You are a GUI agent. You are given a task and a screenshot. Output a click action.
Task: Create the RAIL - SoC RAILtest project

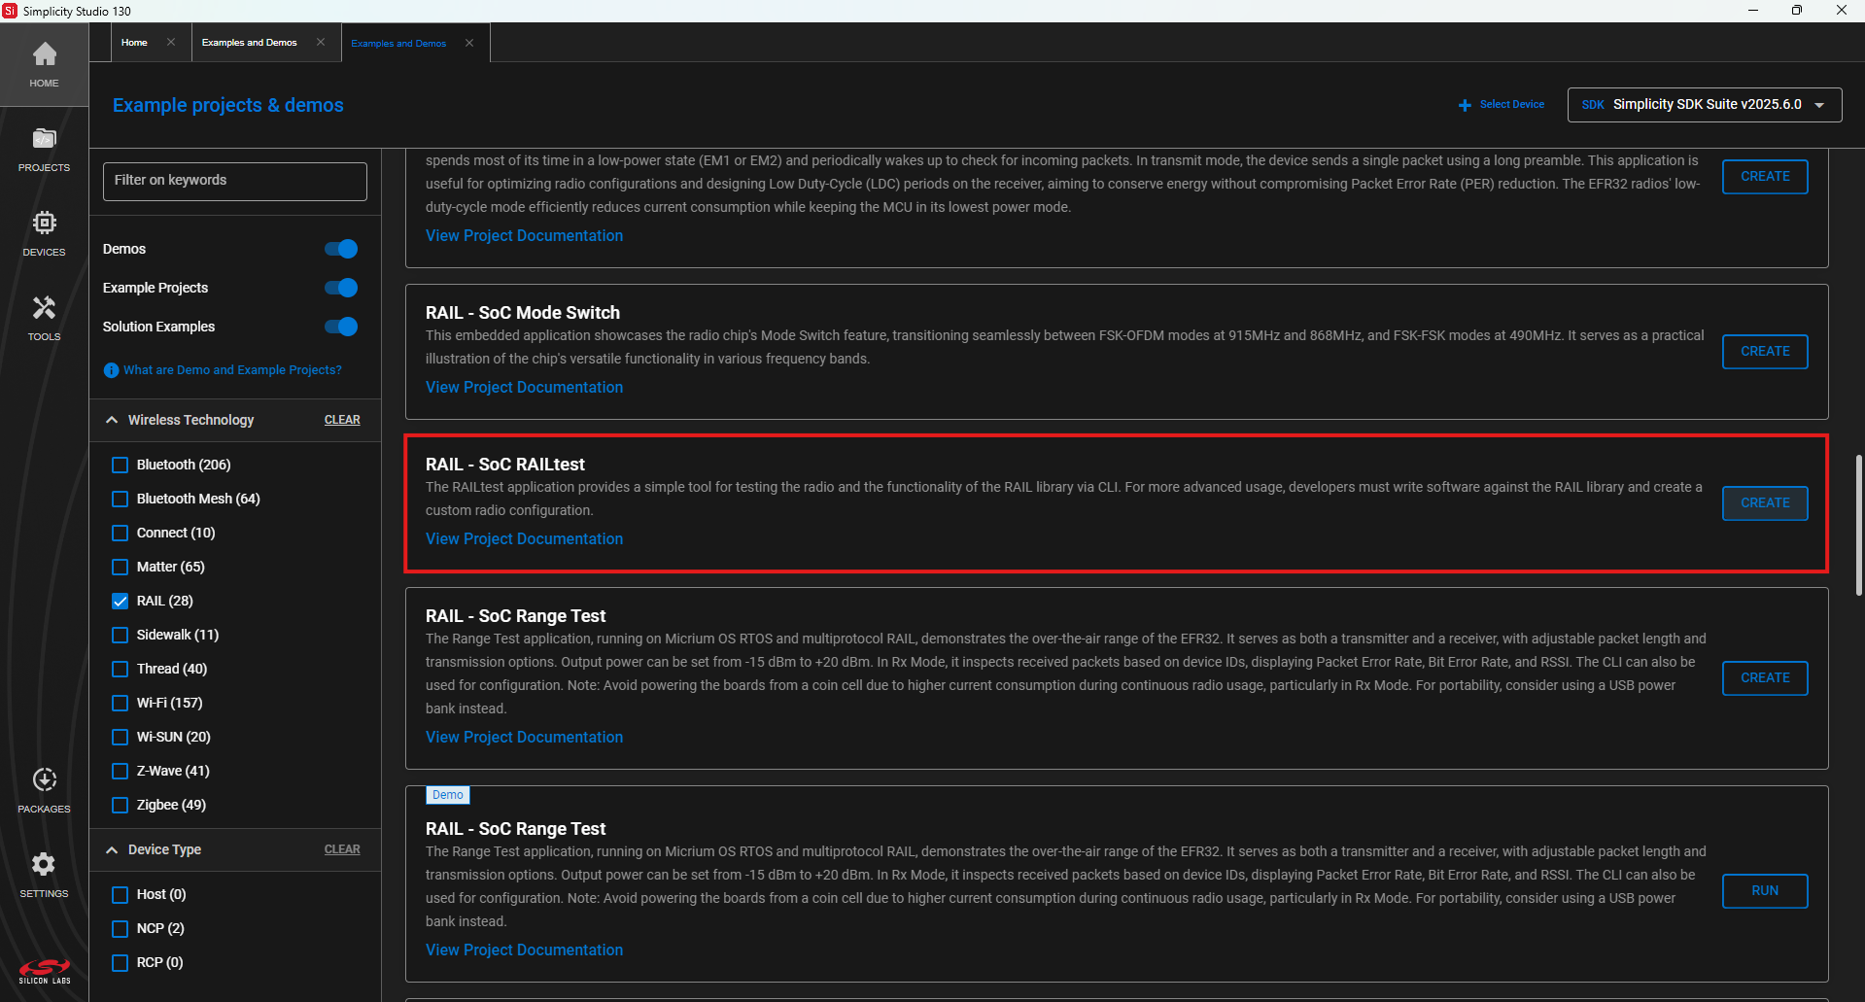point(1764,503)
